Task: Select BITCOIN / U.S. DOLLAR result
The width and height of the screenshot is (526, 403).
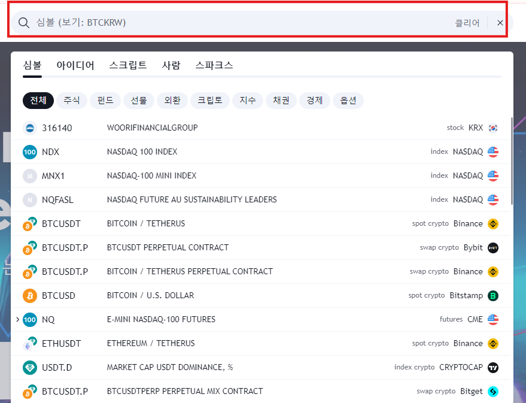Action: click(261, 296)
